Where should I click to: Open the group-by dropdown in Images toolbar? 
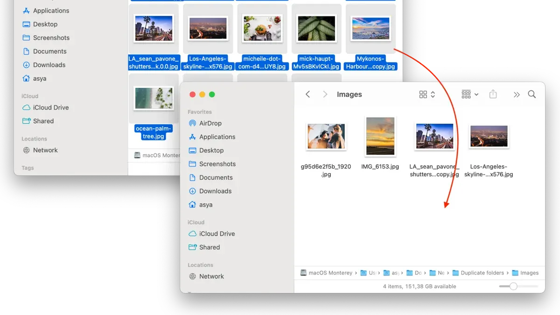tap(470, 94)
